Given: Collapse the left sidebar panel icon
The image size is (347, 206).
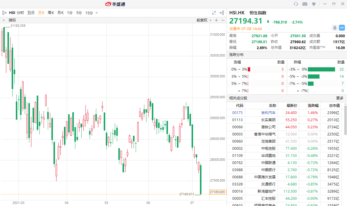Looking at the screenshot, I should [4, 13].
